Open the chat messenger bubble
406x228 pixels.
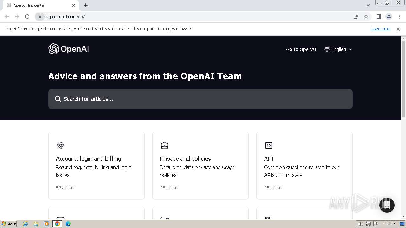pos(387,205)
